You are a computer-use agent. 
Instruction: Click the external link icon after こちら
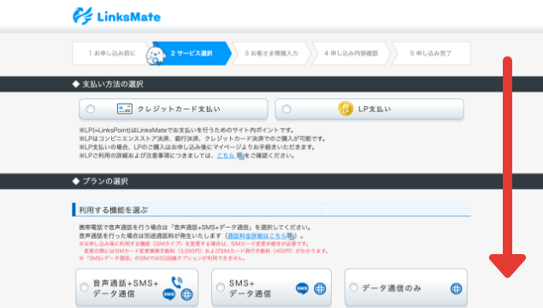point(240,156)
